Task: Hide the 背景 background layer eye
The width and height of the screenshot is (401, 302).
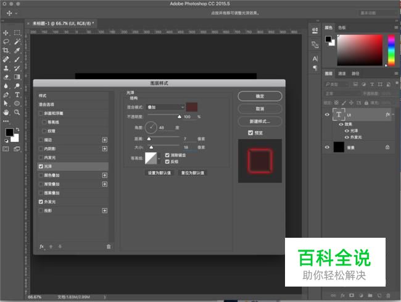Action: (x=327, y=147)
